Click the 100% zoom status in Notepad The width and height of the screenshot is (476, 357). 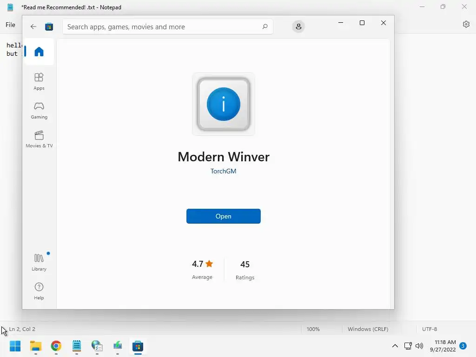[313, 329]
